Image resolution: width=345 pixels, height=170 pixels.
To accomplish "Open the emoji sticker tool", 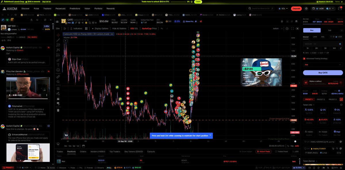I will (58, 70).
